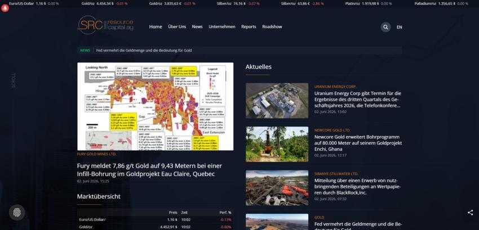This screenshot has height=230, width=479.
Task: Open the Roadshow menu item
Action: click(272, 27)
